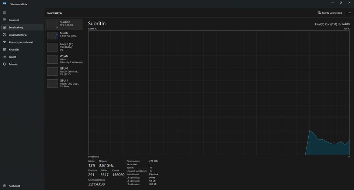Select the Suoritin mini graph thumbnail
Screen dimensions: 354x190
[52, 24]
